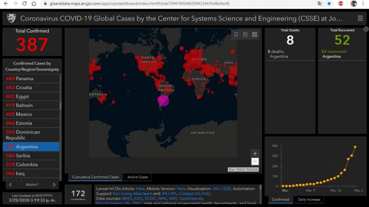This screenshot has width=369, height=207.
Task: Open the basemap gallery grid icon
Action: (254, 34)
